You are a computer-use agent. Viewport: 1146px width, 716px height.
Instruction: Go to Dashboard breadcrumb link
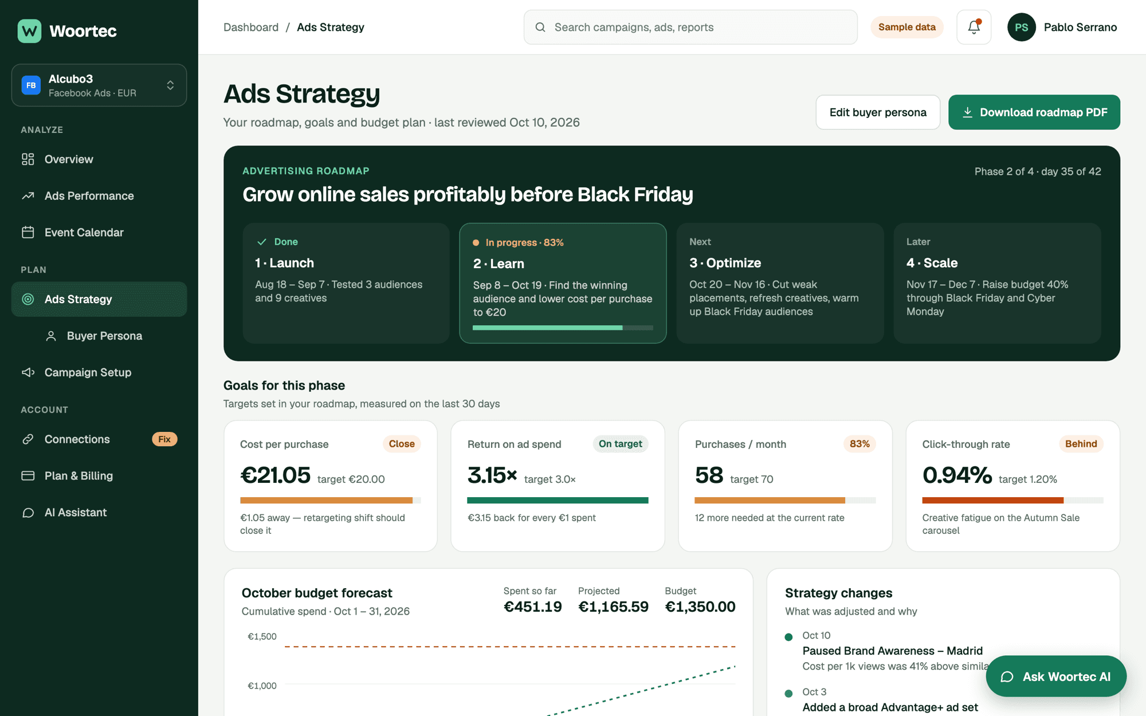point(251,27)
